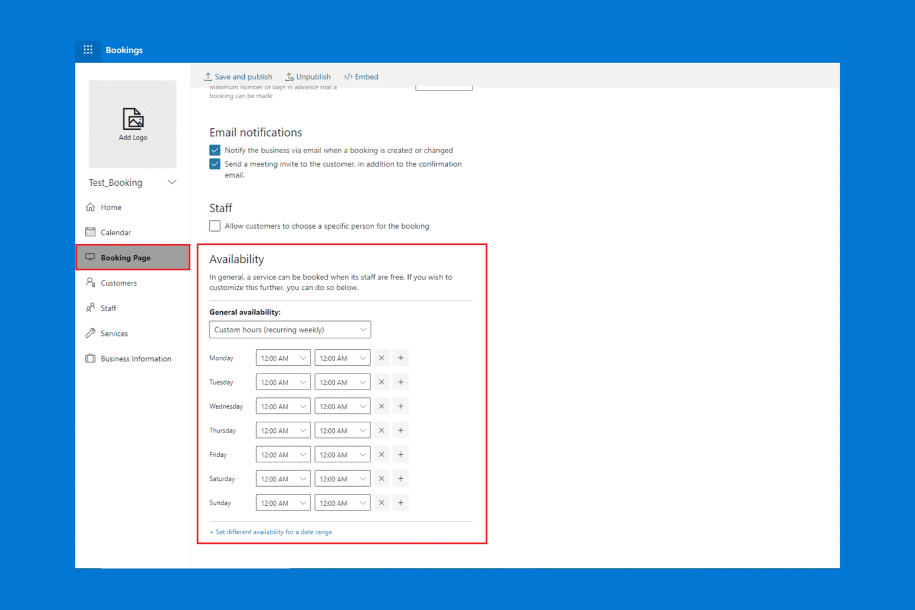This screenshot has width=915, height=610.
Task: Open the app launcher waffle icon
Action: pyautogui.click(x=88, y=50)
